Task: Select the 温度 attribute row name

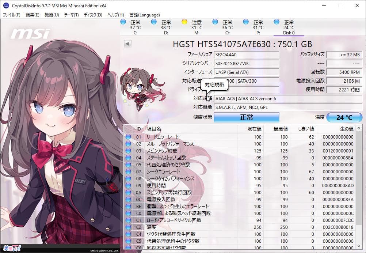Action: (151, 227)
